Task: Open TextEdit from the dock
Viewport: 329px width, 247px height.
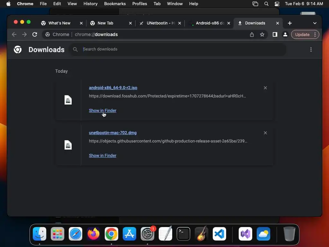Action: click(165, 234)
